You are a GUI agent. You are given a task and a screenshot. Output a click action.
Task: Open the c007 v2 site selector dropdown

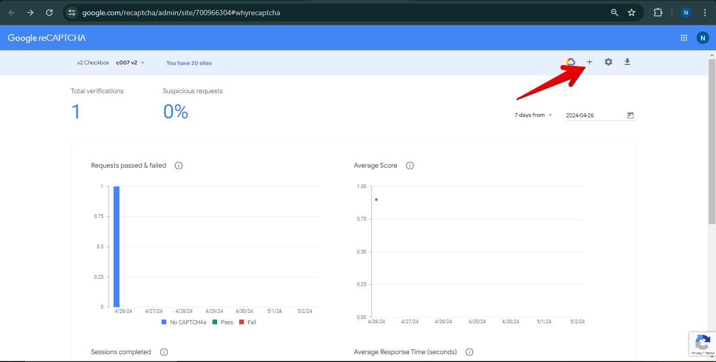[131, 63]
